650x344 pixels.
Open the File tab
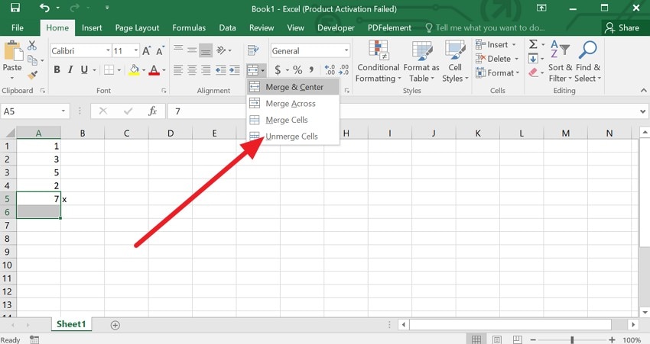point(18,27)
